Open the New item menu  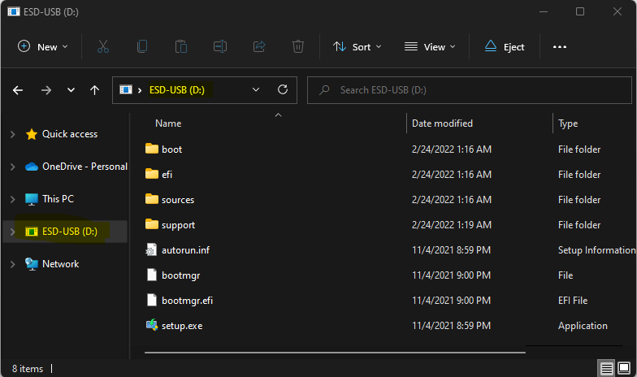[x=42, y=47]
